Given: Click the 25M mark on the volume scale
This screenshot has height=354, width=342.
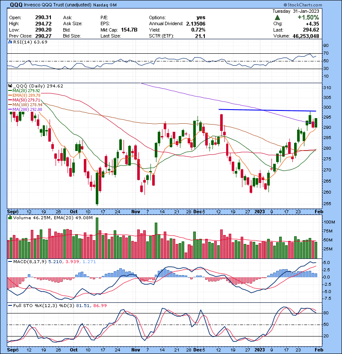Looking at the screenshot, I should click(x=328, y=249).
